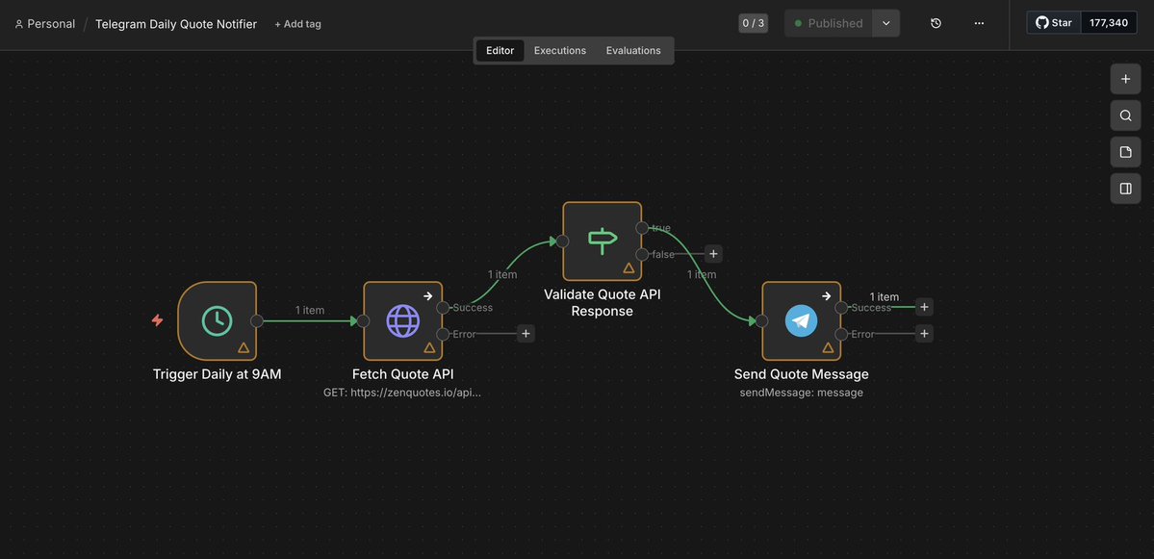
Task: Click the Add tag button
Action: (298, 24)
